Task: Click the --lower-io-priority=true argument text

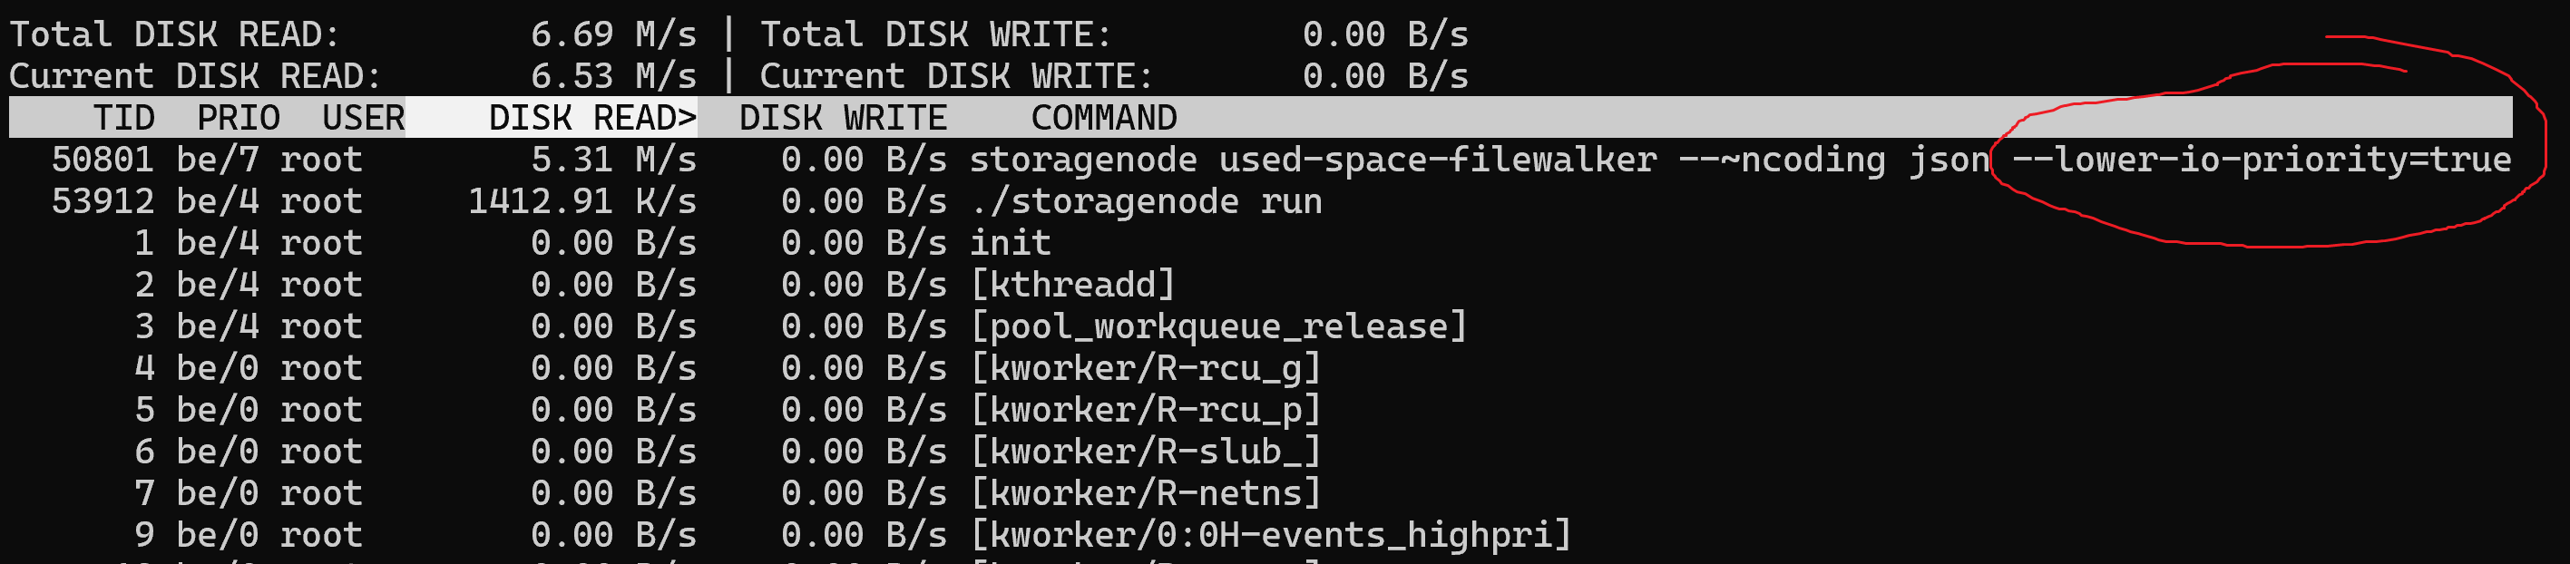Action: pos(2261,160)
